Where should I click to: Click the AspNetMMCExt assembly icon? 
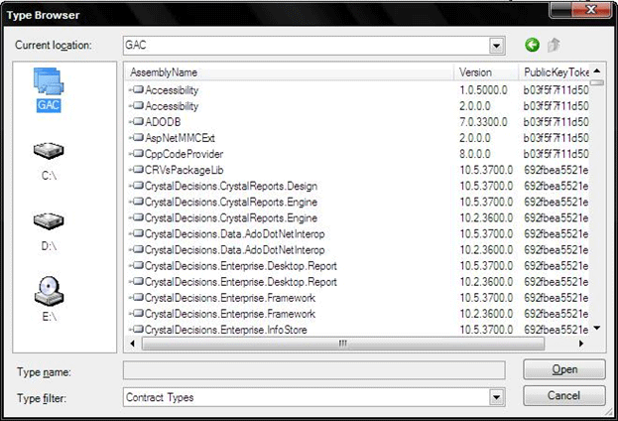(x=138, y=137)
